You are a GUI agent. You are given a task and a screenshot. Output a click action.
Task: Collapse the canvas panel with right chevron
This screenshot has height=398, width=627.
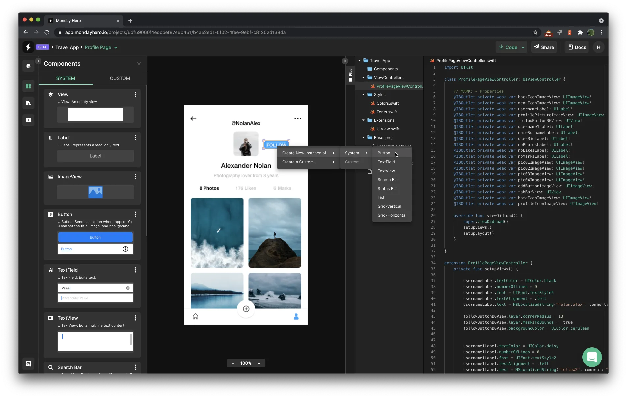click(x=345, y=61)
